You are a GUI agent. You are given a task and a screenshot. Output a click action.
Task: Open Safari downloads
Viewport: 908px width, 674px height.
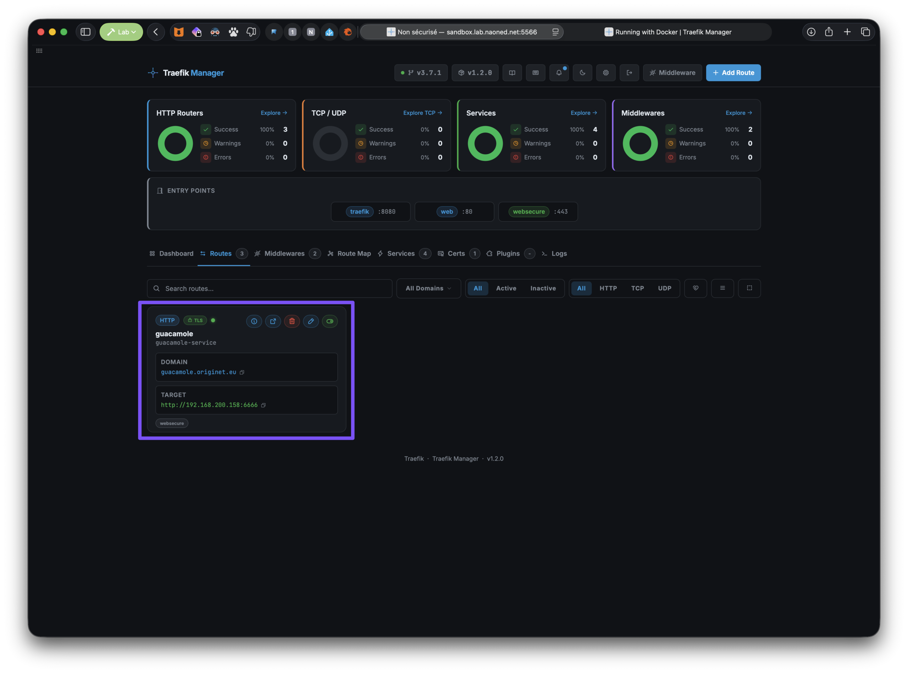[x=811, y=32]
